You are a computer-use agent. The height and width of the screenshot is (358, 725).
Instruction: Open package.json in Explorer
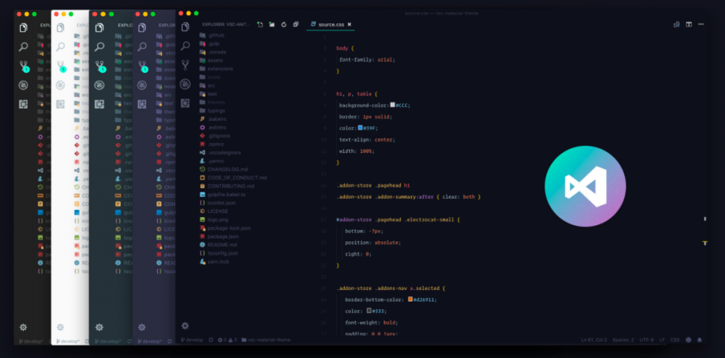219,236
